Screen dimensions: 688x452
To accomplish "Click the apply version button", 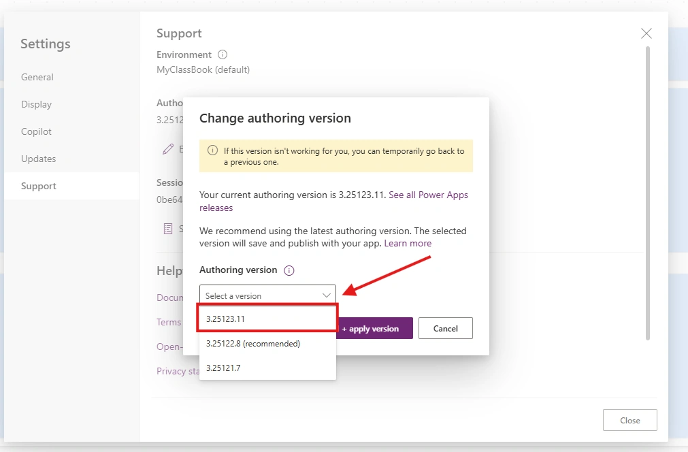I will pos(374,328).
